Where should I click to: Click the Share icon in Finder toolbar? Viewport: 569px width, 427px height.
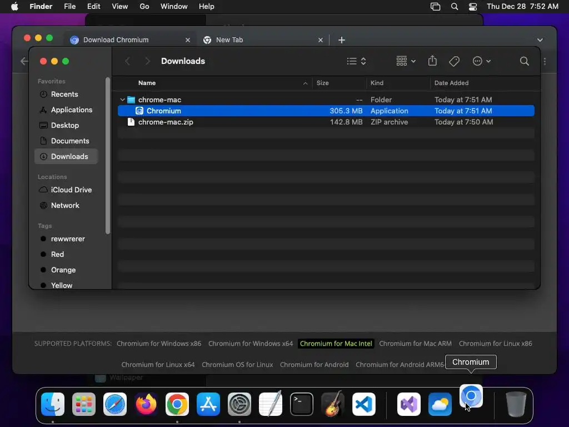click(432, 61)
